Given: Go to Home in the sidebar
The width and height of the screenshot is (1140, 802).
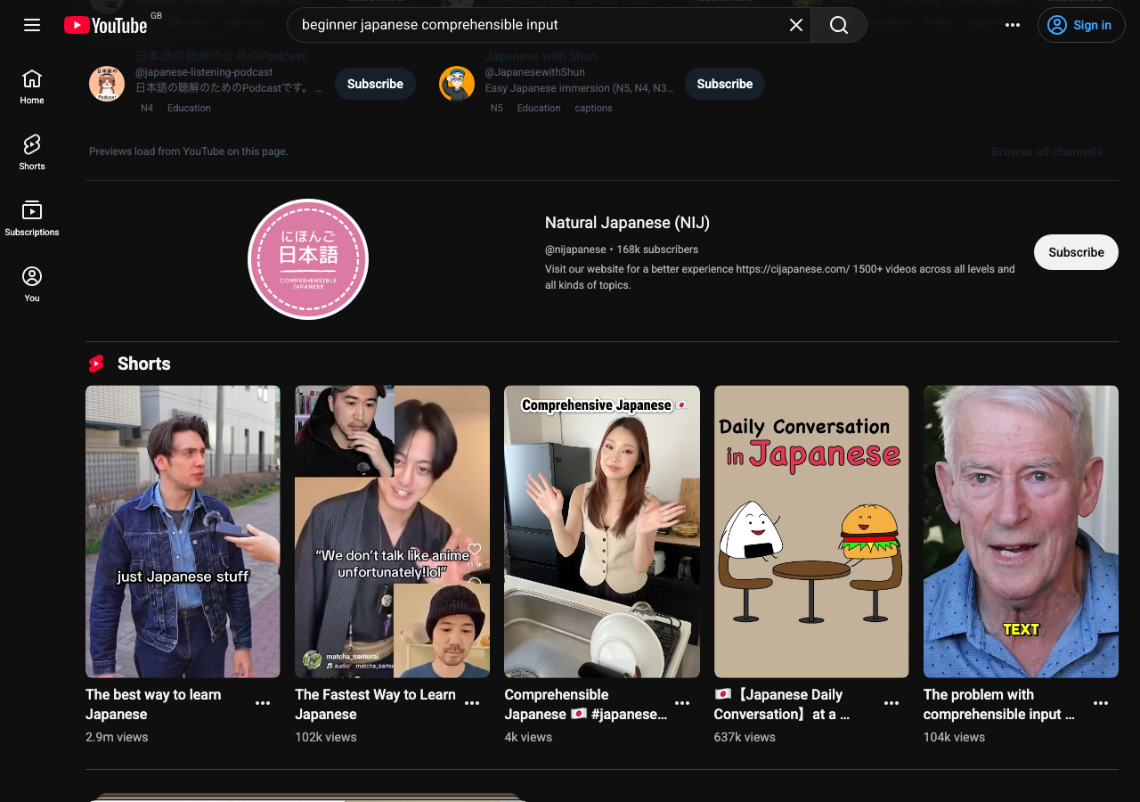Looking at the screenshot, I should click(32, 86).
